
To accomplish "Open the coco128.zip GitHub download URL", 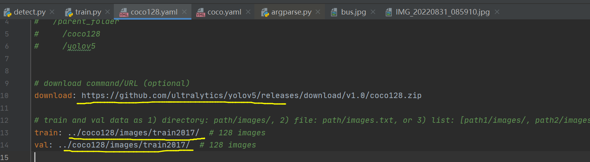I will click(251, 95).
